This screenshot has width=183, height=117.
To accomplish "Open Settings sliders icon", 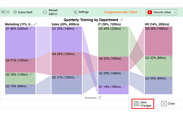I will point(75,12).
